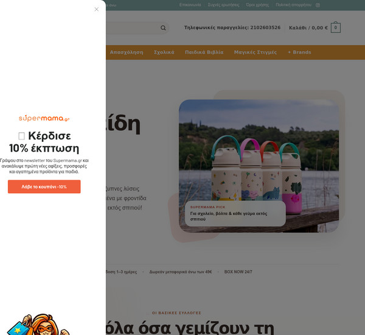Open the 'Όροι χρήσης' link

257,5
